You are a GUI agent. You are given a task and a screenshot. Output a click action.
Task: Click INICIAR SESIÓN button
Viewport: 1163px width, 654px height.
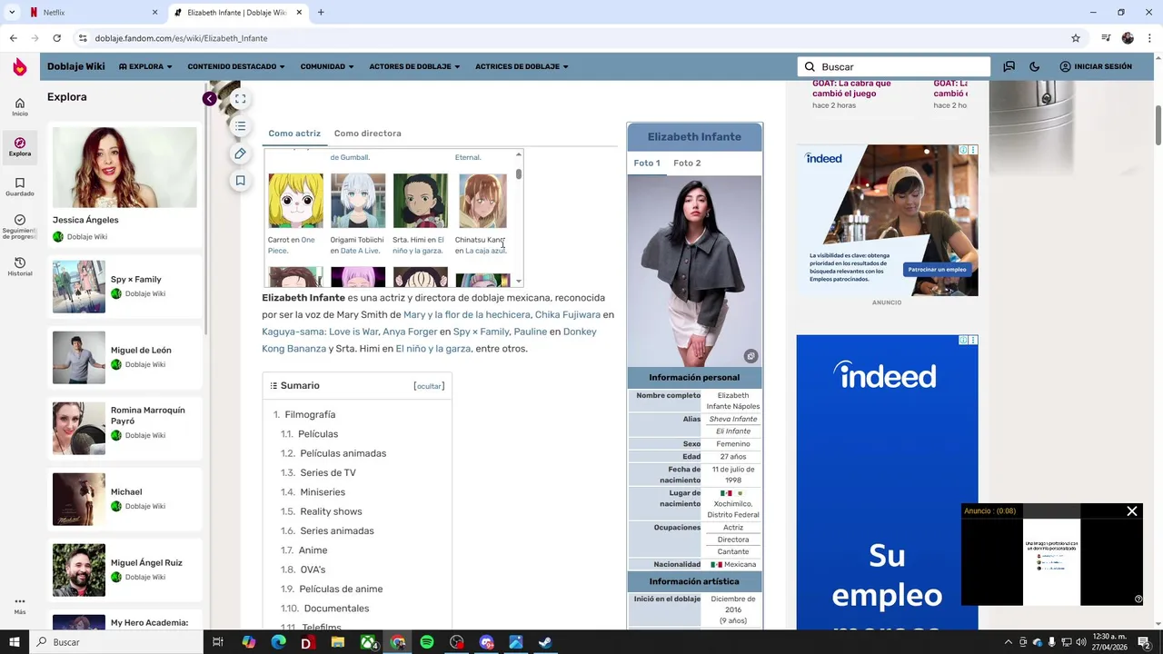tap(1096, 66)
